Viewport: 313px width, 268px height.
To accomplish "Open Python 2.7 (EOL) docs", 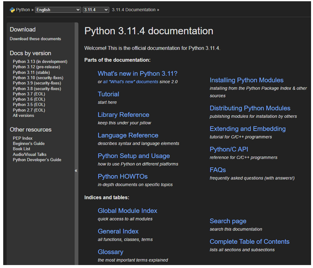I will tap(29, 110).
